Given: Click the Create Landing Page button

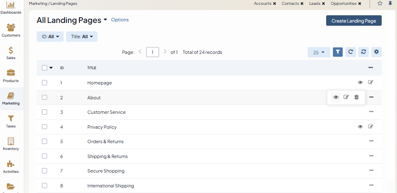Looking at the screenshot, I should (x=354, y=21).
